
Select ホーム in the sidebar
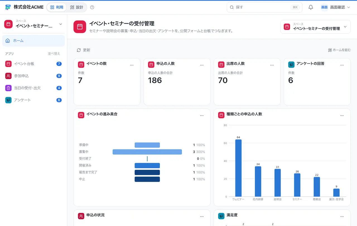[x=33, y=41]
